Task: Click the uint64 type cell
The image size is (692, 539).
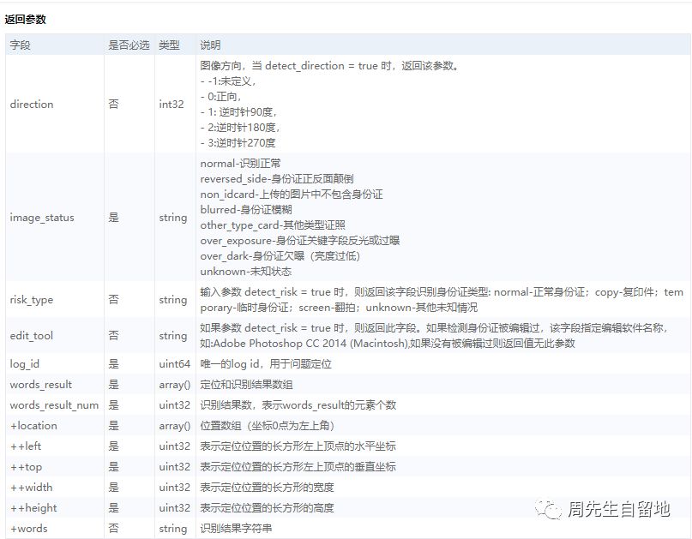Action: [174, 364]
